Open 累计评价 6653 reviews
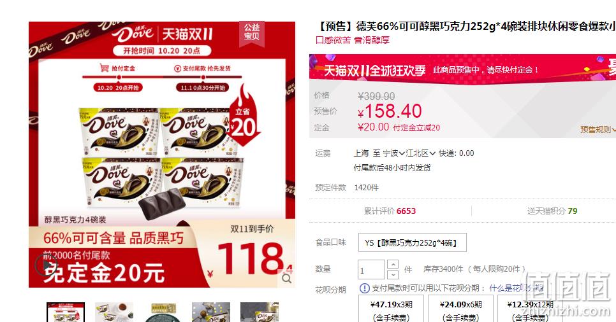The width and height of the screenshot is (616, 322). 390,211
